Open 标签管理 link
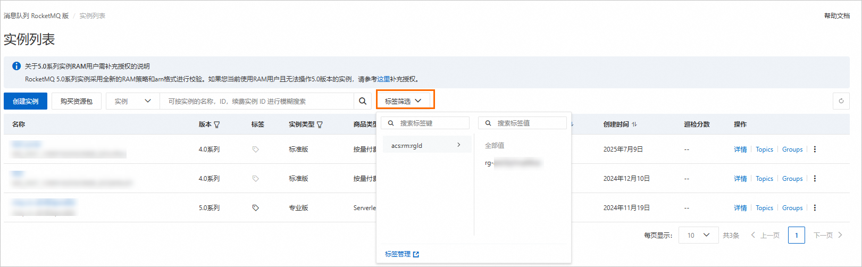 [x=398, y=254]
